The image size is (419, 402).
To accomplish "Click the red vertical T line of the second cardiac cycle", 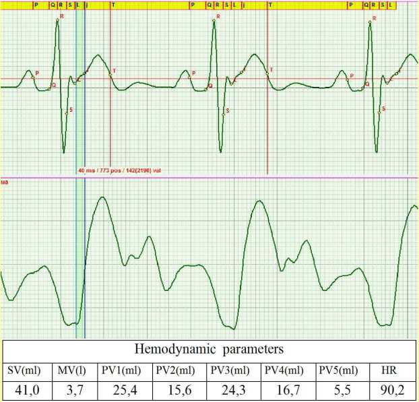I will 267,91.
